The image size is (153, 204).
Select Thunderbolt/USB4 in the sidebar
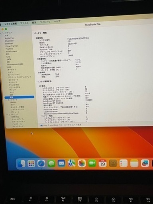tap(15, 65)
